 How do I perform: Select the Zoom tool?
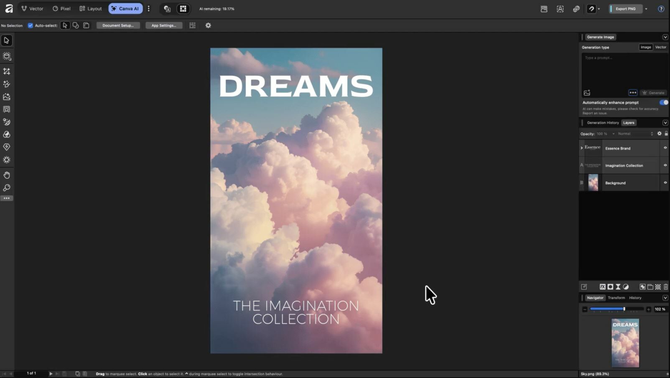(x=7, y=188)
